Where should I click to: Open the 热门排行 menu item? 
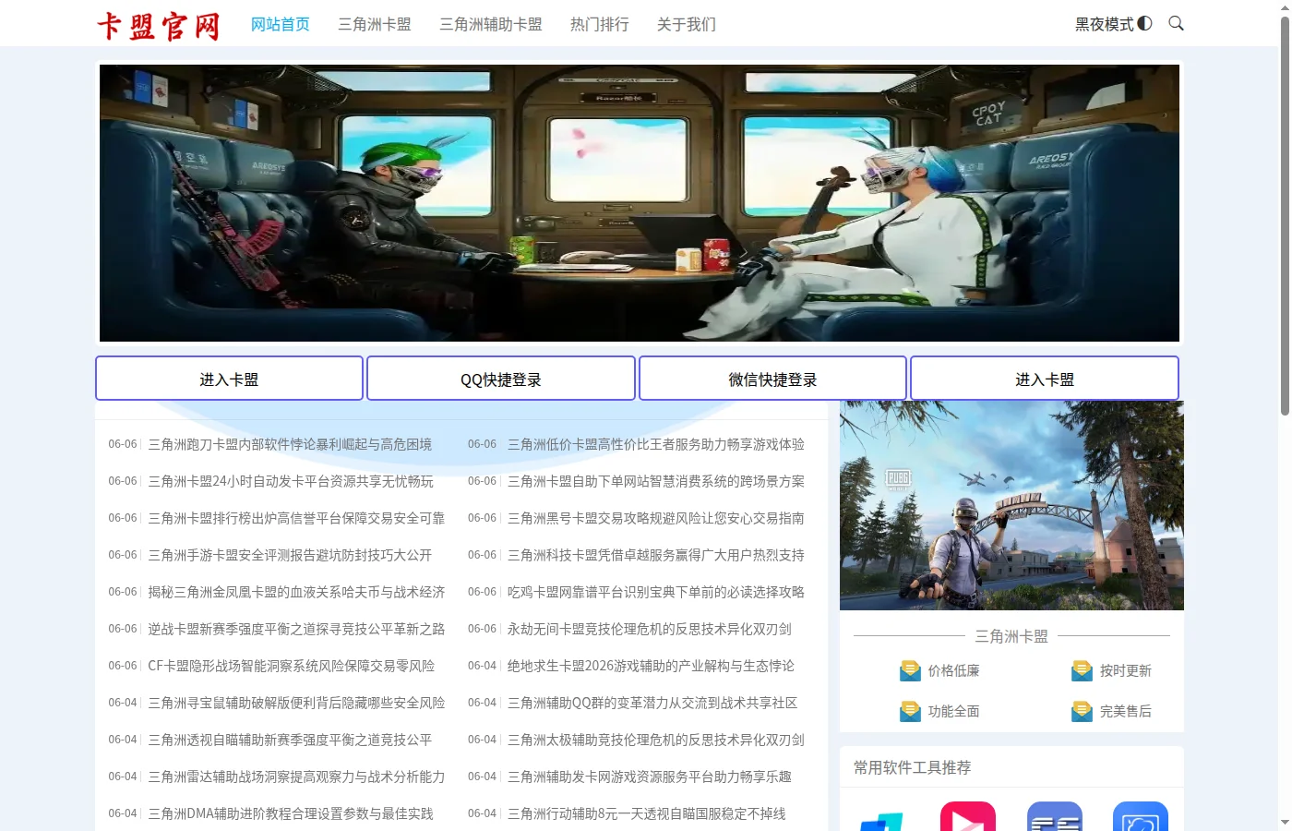pos(600,24)
